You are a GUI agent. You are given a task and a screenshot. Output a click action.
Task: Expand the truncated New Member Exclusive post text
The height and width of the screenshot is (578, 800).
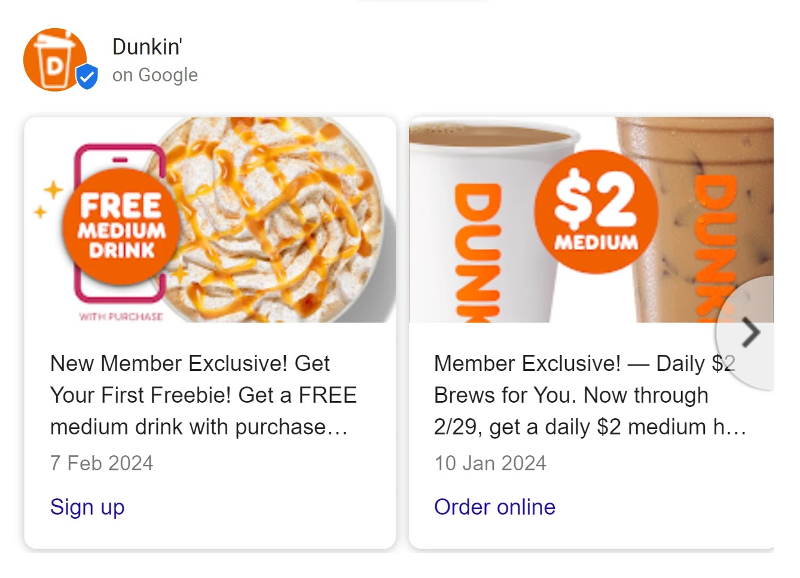203,395
